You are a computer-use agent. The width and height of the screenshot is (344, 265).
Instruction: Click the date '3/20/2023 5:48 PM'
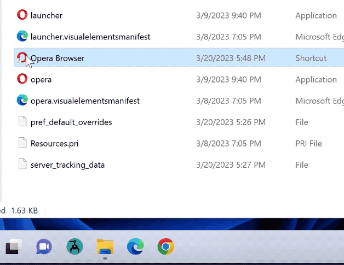[x=231, y=58]
